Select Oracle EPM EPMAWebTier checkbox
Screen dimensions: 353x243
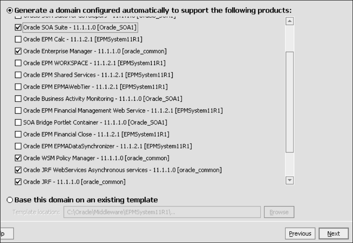point(17,87)
